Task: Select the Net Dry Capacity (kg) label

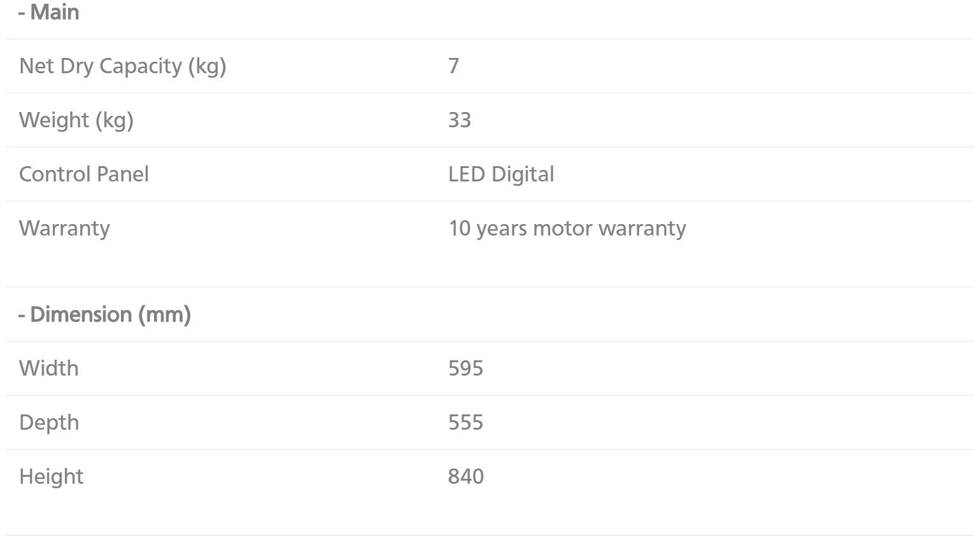Action: click(x=123, y=66)
